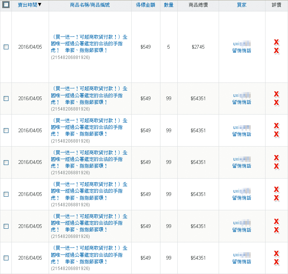
Task: Click 留悄悄話 in the last order row
Action: tap(242, 262)
